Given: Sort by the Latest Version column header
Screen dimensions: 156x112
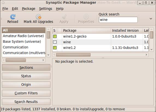Looking at the screenshot, I should (x=146, y=30).
